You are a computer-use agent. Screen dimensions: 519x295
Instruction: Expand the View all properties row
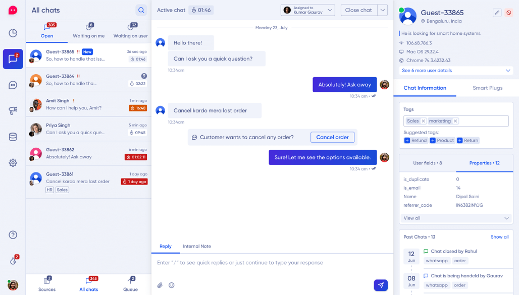tap(456, 218)
